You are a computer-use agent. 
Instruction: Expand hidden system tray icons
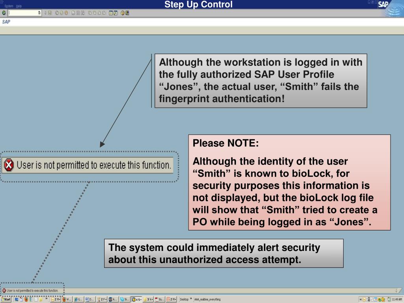point(361,299)
